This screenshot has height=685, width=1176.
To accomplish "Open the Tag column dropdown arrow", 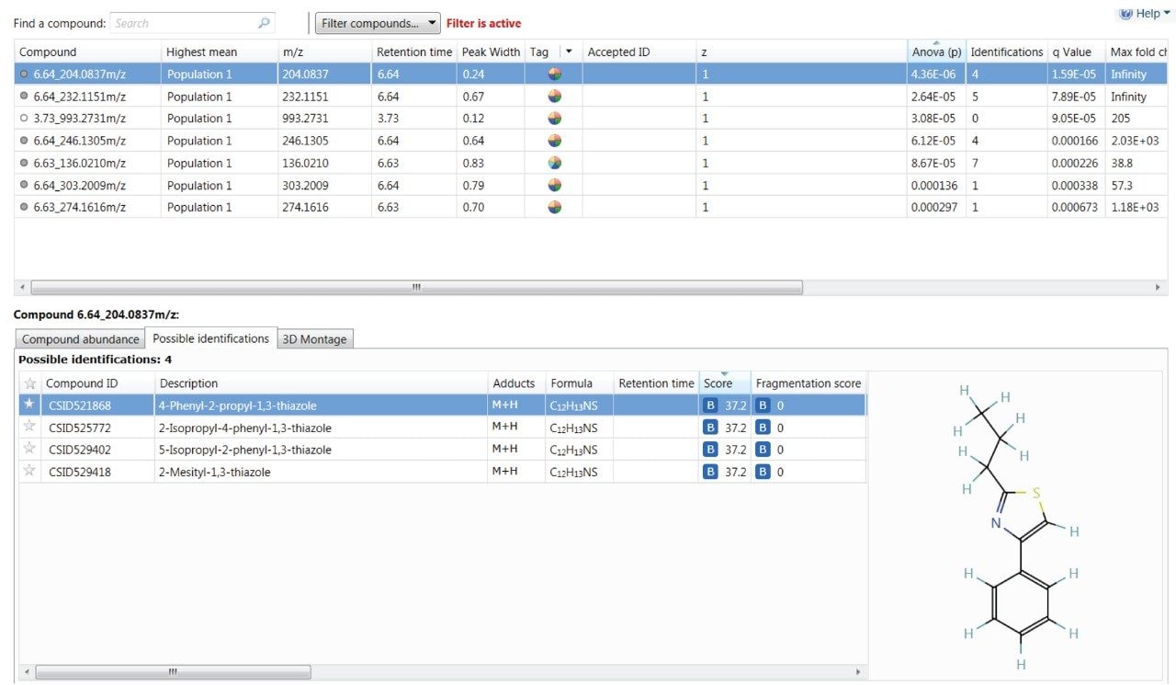I will point(569,52).
